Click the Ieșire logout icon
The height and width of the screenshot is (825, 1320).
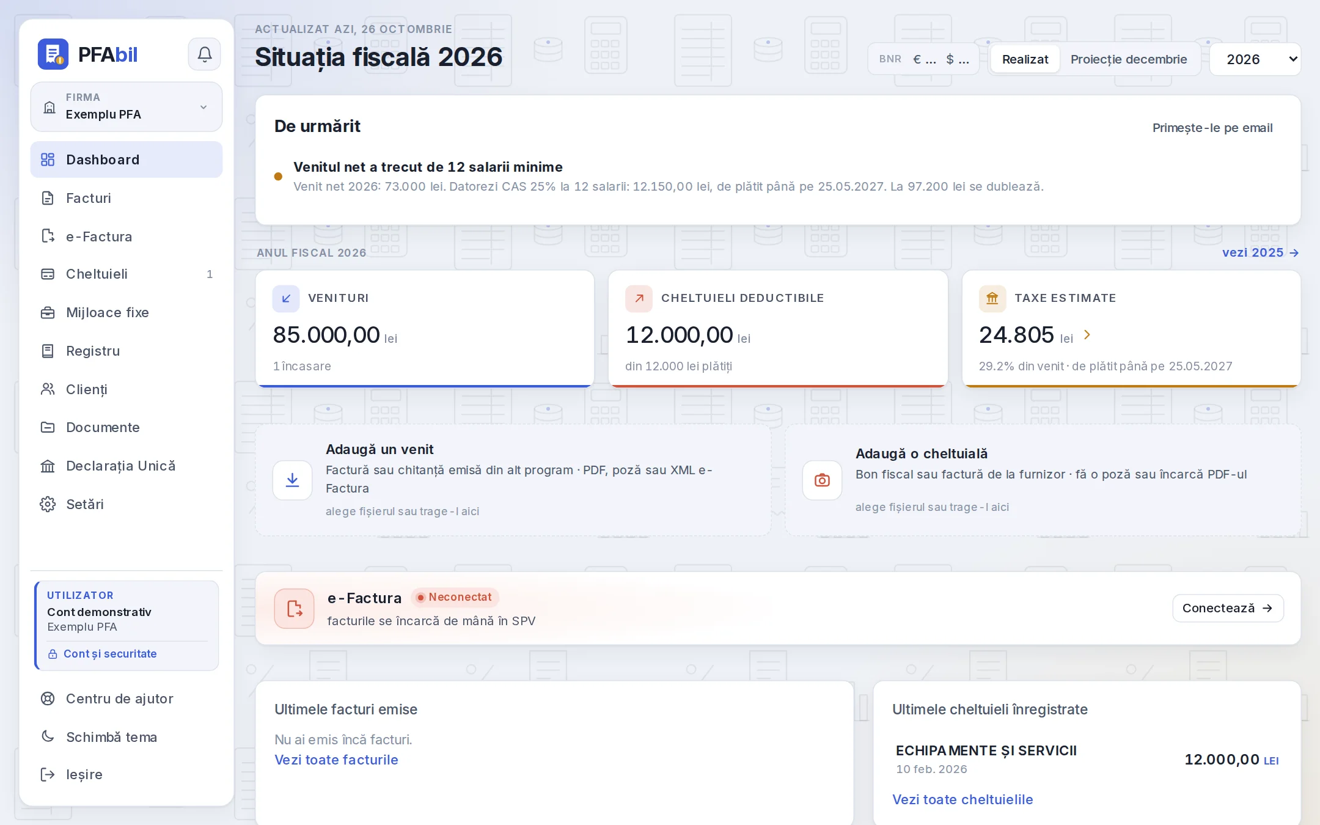(x=48, y=775)
